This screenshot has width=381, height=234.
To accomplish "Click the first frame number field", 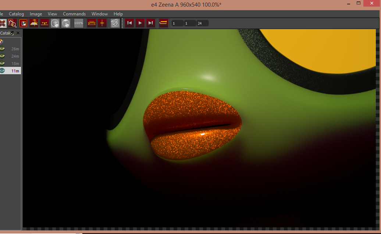I will tap(177, 23).
